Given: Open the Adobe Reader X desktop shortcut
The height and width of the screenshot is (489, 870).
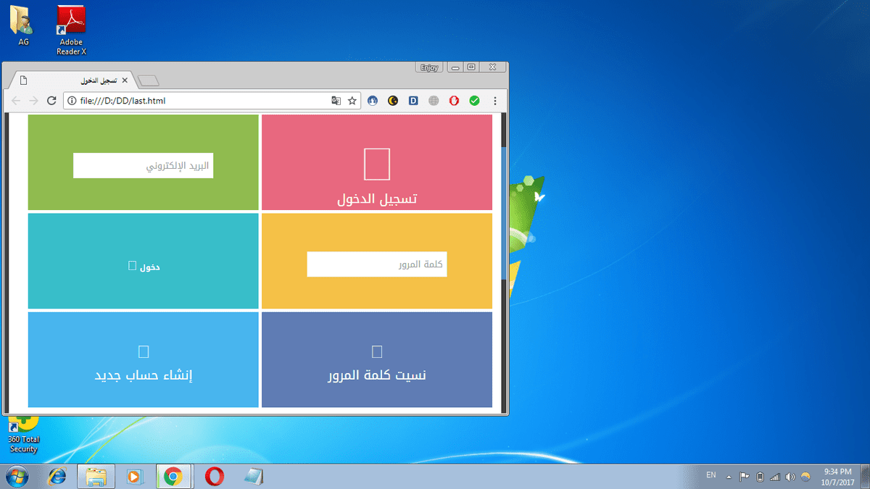Looking at the screenshot, I should pyautogui.click(x=72, y=30).
